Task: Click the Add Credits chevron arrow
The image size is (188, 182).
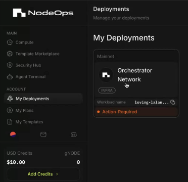Action: (x=57, y=174)
